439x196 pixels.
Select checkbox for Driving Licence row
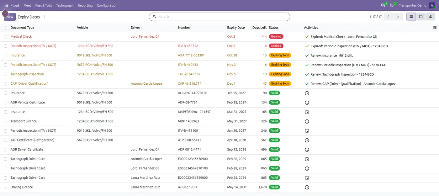[5, 187]
